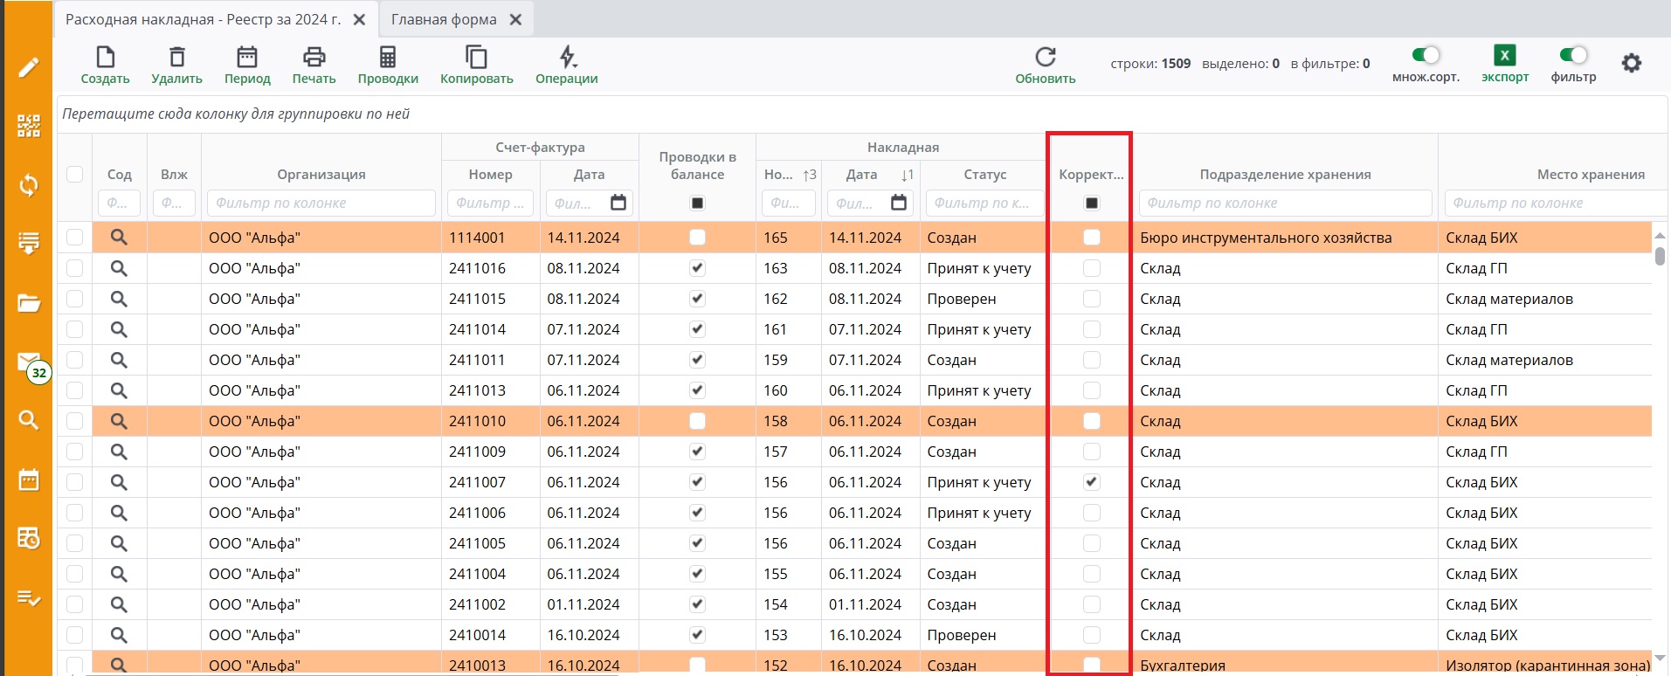Open magnifier for invoice 2411016 row
Image resolution: width=1671 pixels, height=676 pixels.
[x=119, y=268]
